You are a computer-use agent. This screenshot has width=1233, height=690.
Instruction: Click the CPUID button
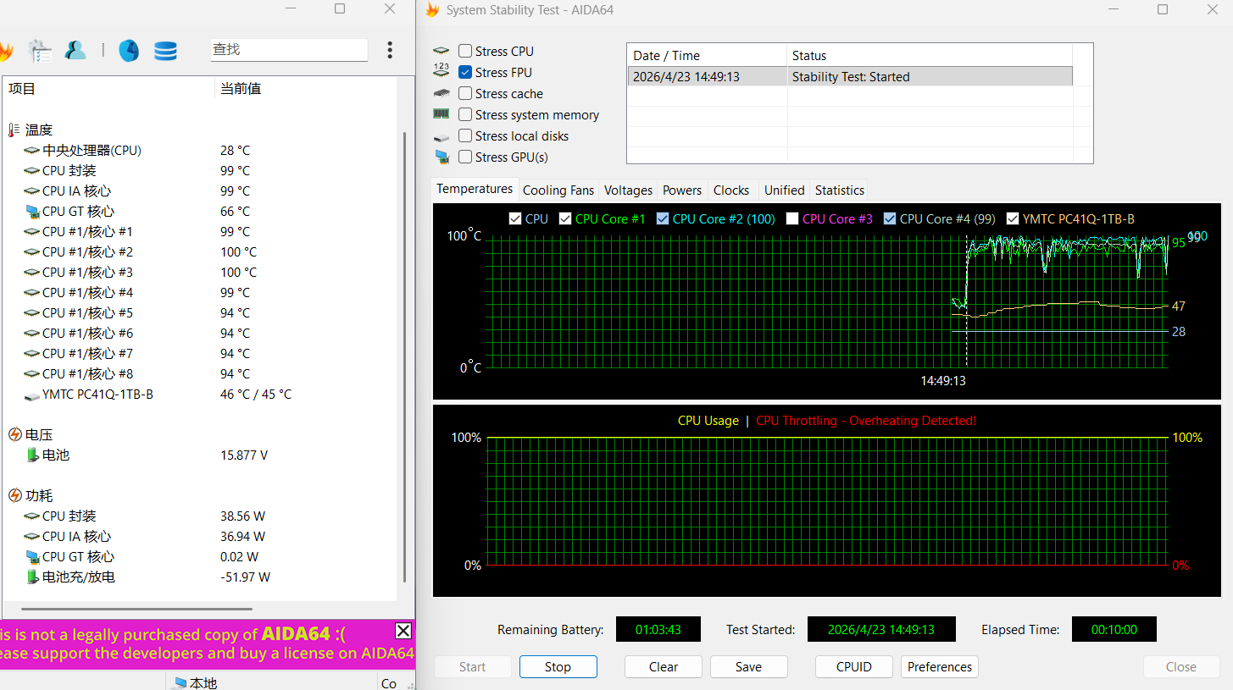(x=853, y=666)
